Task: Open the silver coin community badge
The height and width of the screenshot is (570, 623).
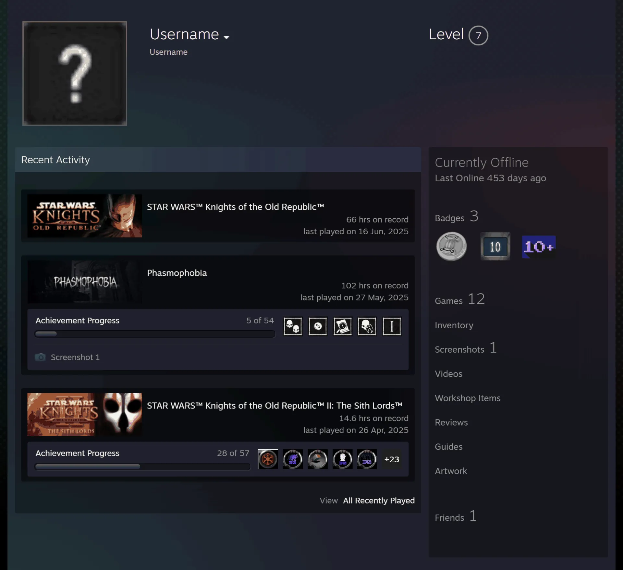Action: click(451, 247)
